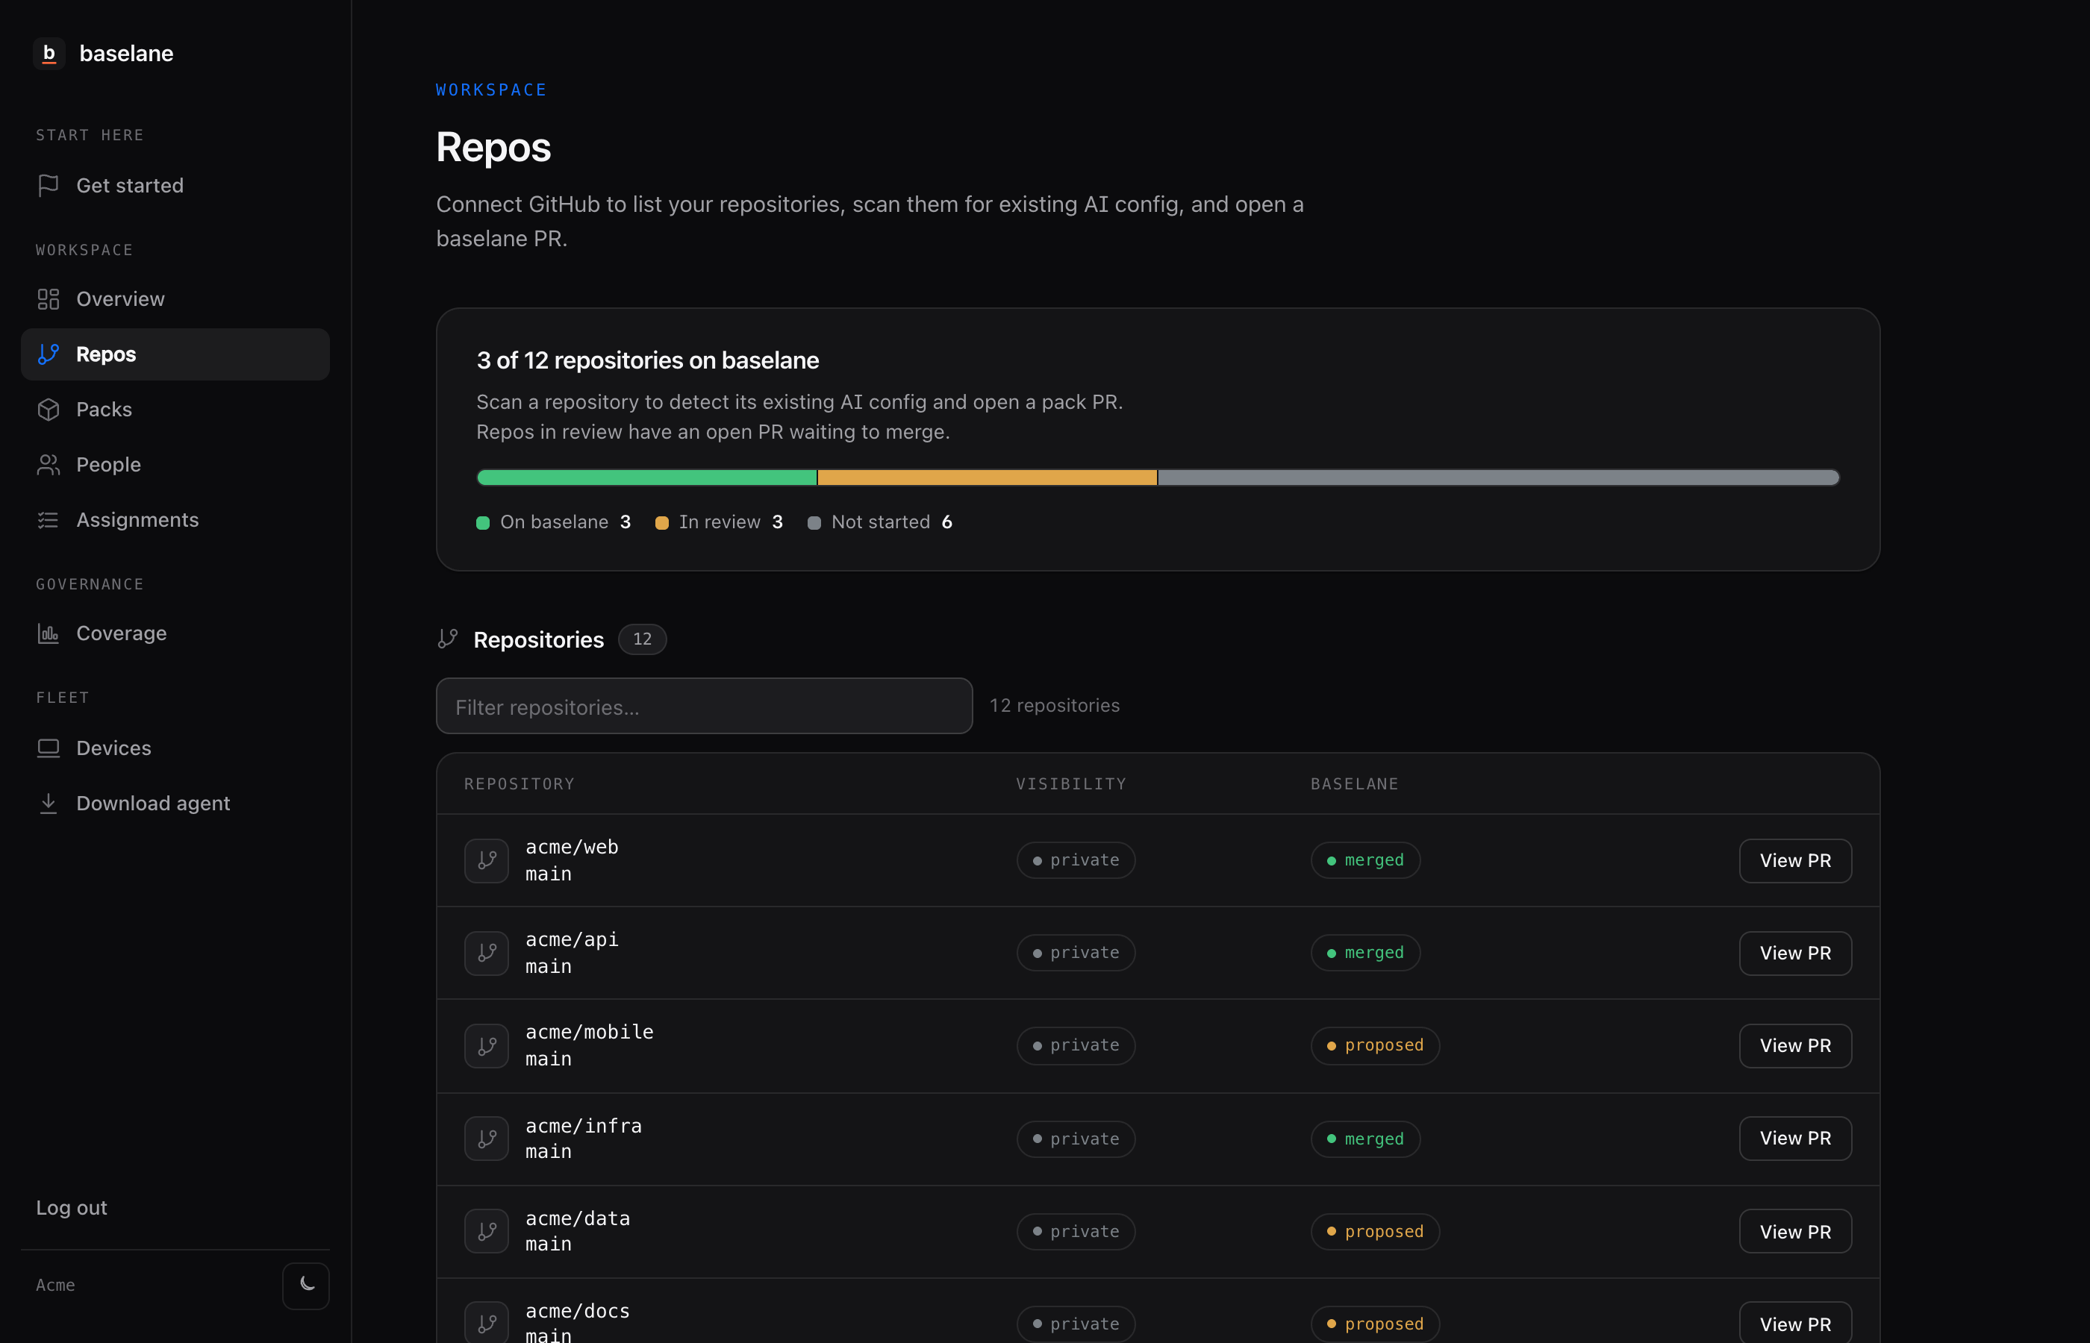
Task: Click the green On baselane legend swatch
Action: [482, 523]
